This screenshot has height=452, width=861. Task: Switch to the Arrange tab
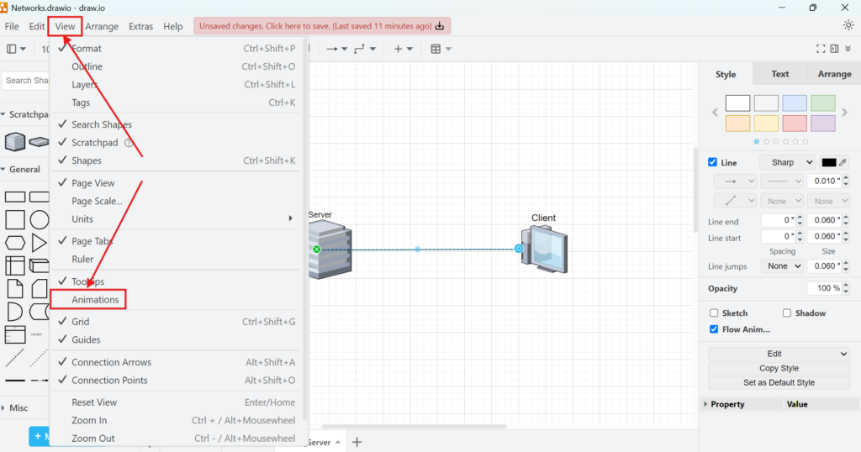[834, 74]
